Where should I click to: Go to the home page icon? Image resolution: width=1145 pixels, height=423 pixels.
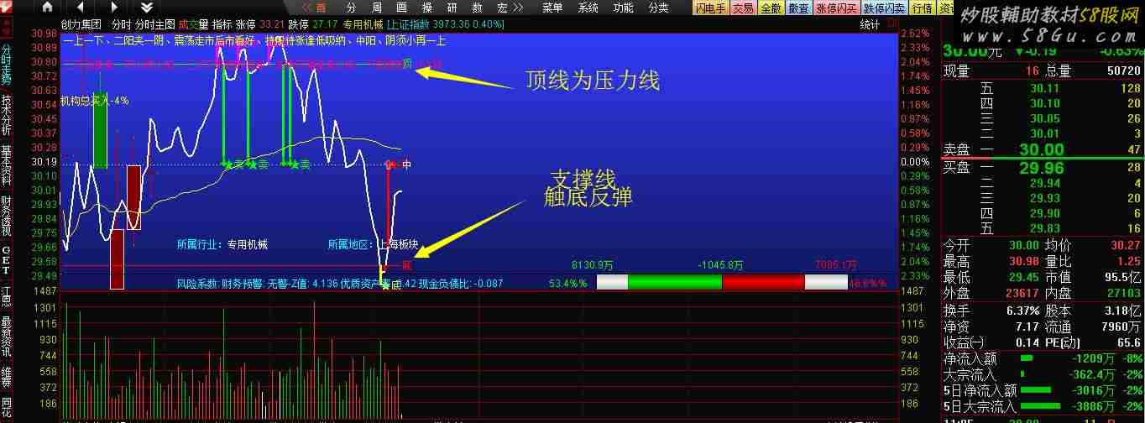click(48, 8)
